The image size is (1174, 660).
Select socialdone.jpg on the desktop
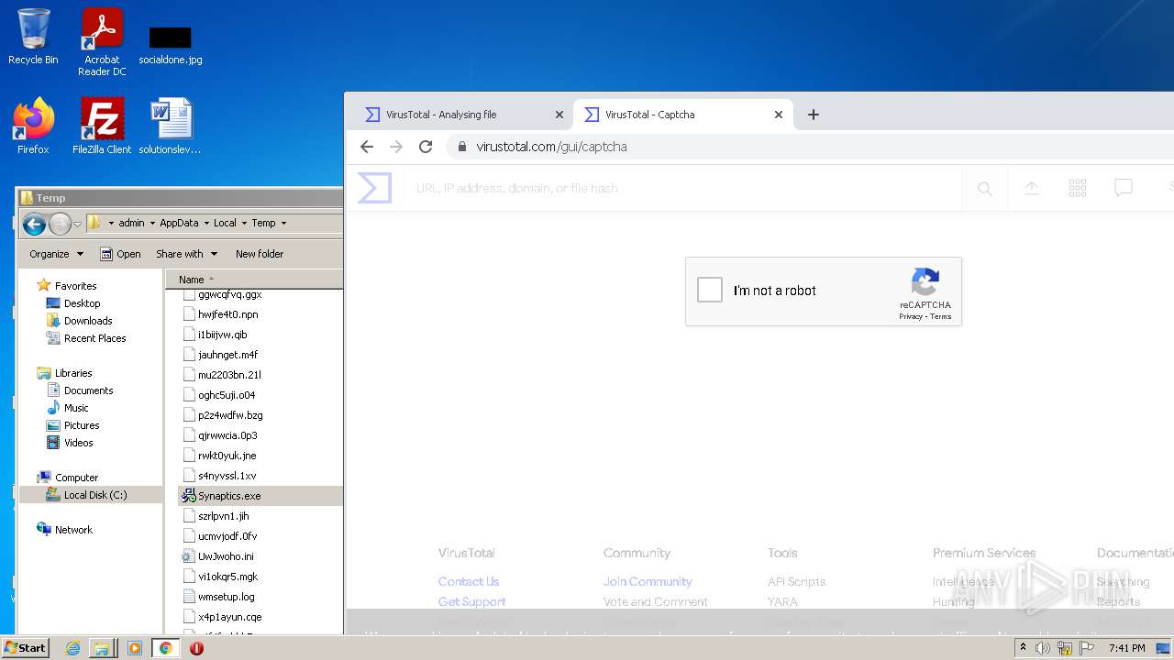pos(171,44)
